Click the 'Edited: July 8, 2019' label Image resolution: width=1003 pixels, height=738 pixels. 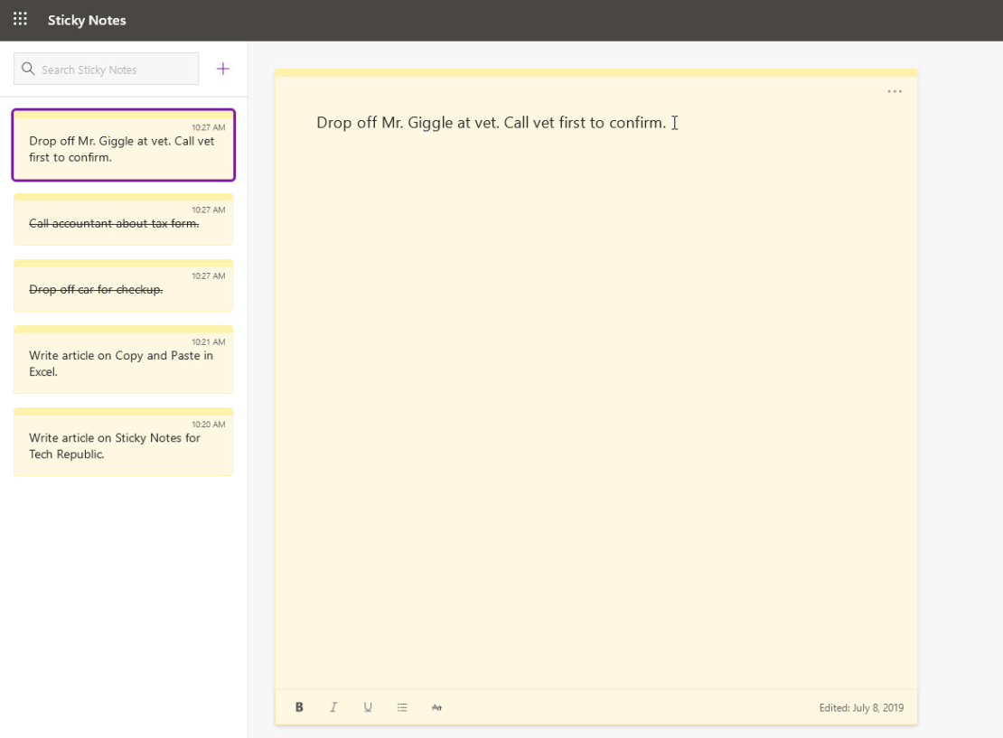click(861, 707)
